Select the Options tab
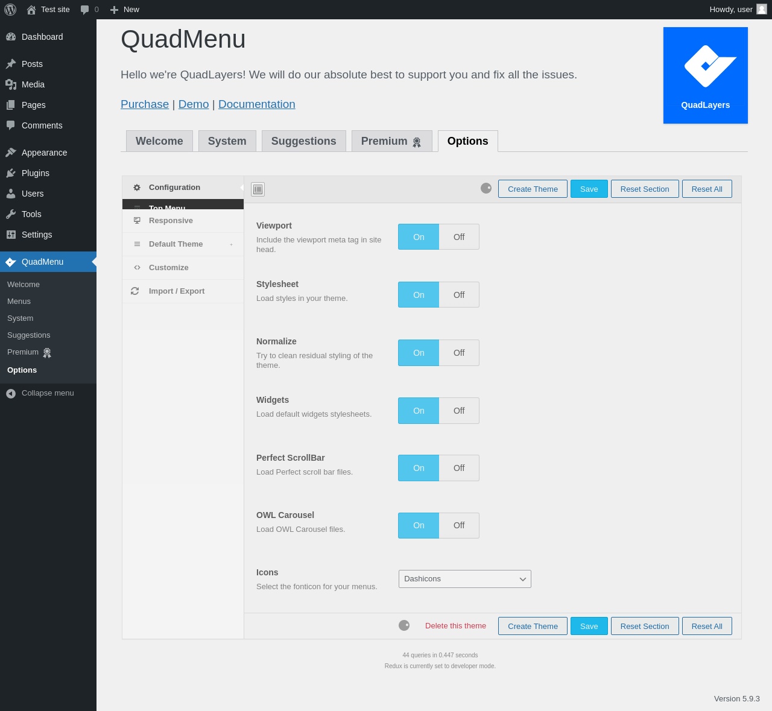772x711 pixels. (x=468, y=141)
